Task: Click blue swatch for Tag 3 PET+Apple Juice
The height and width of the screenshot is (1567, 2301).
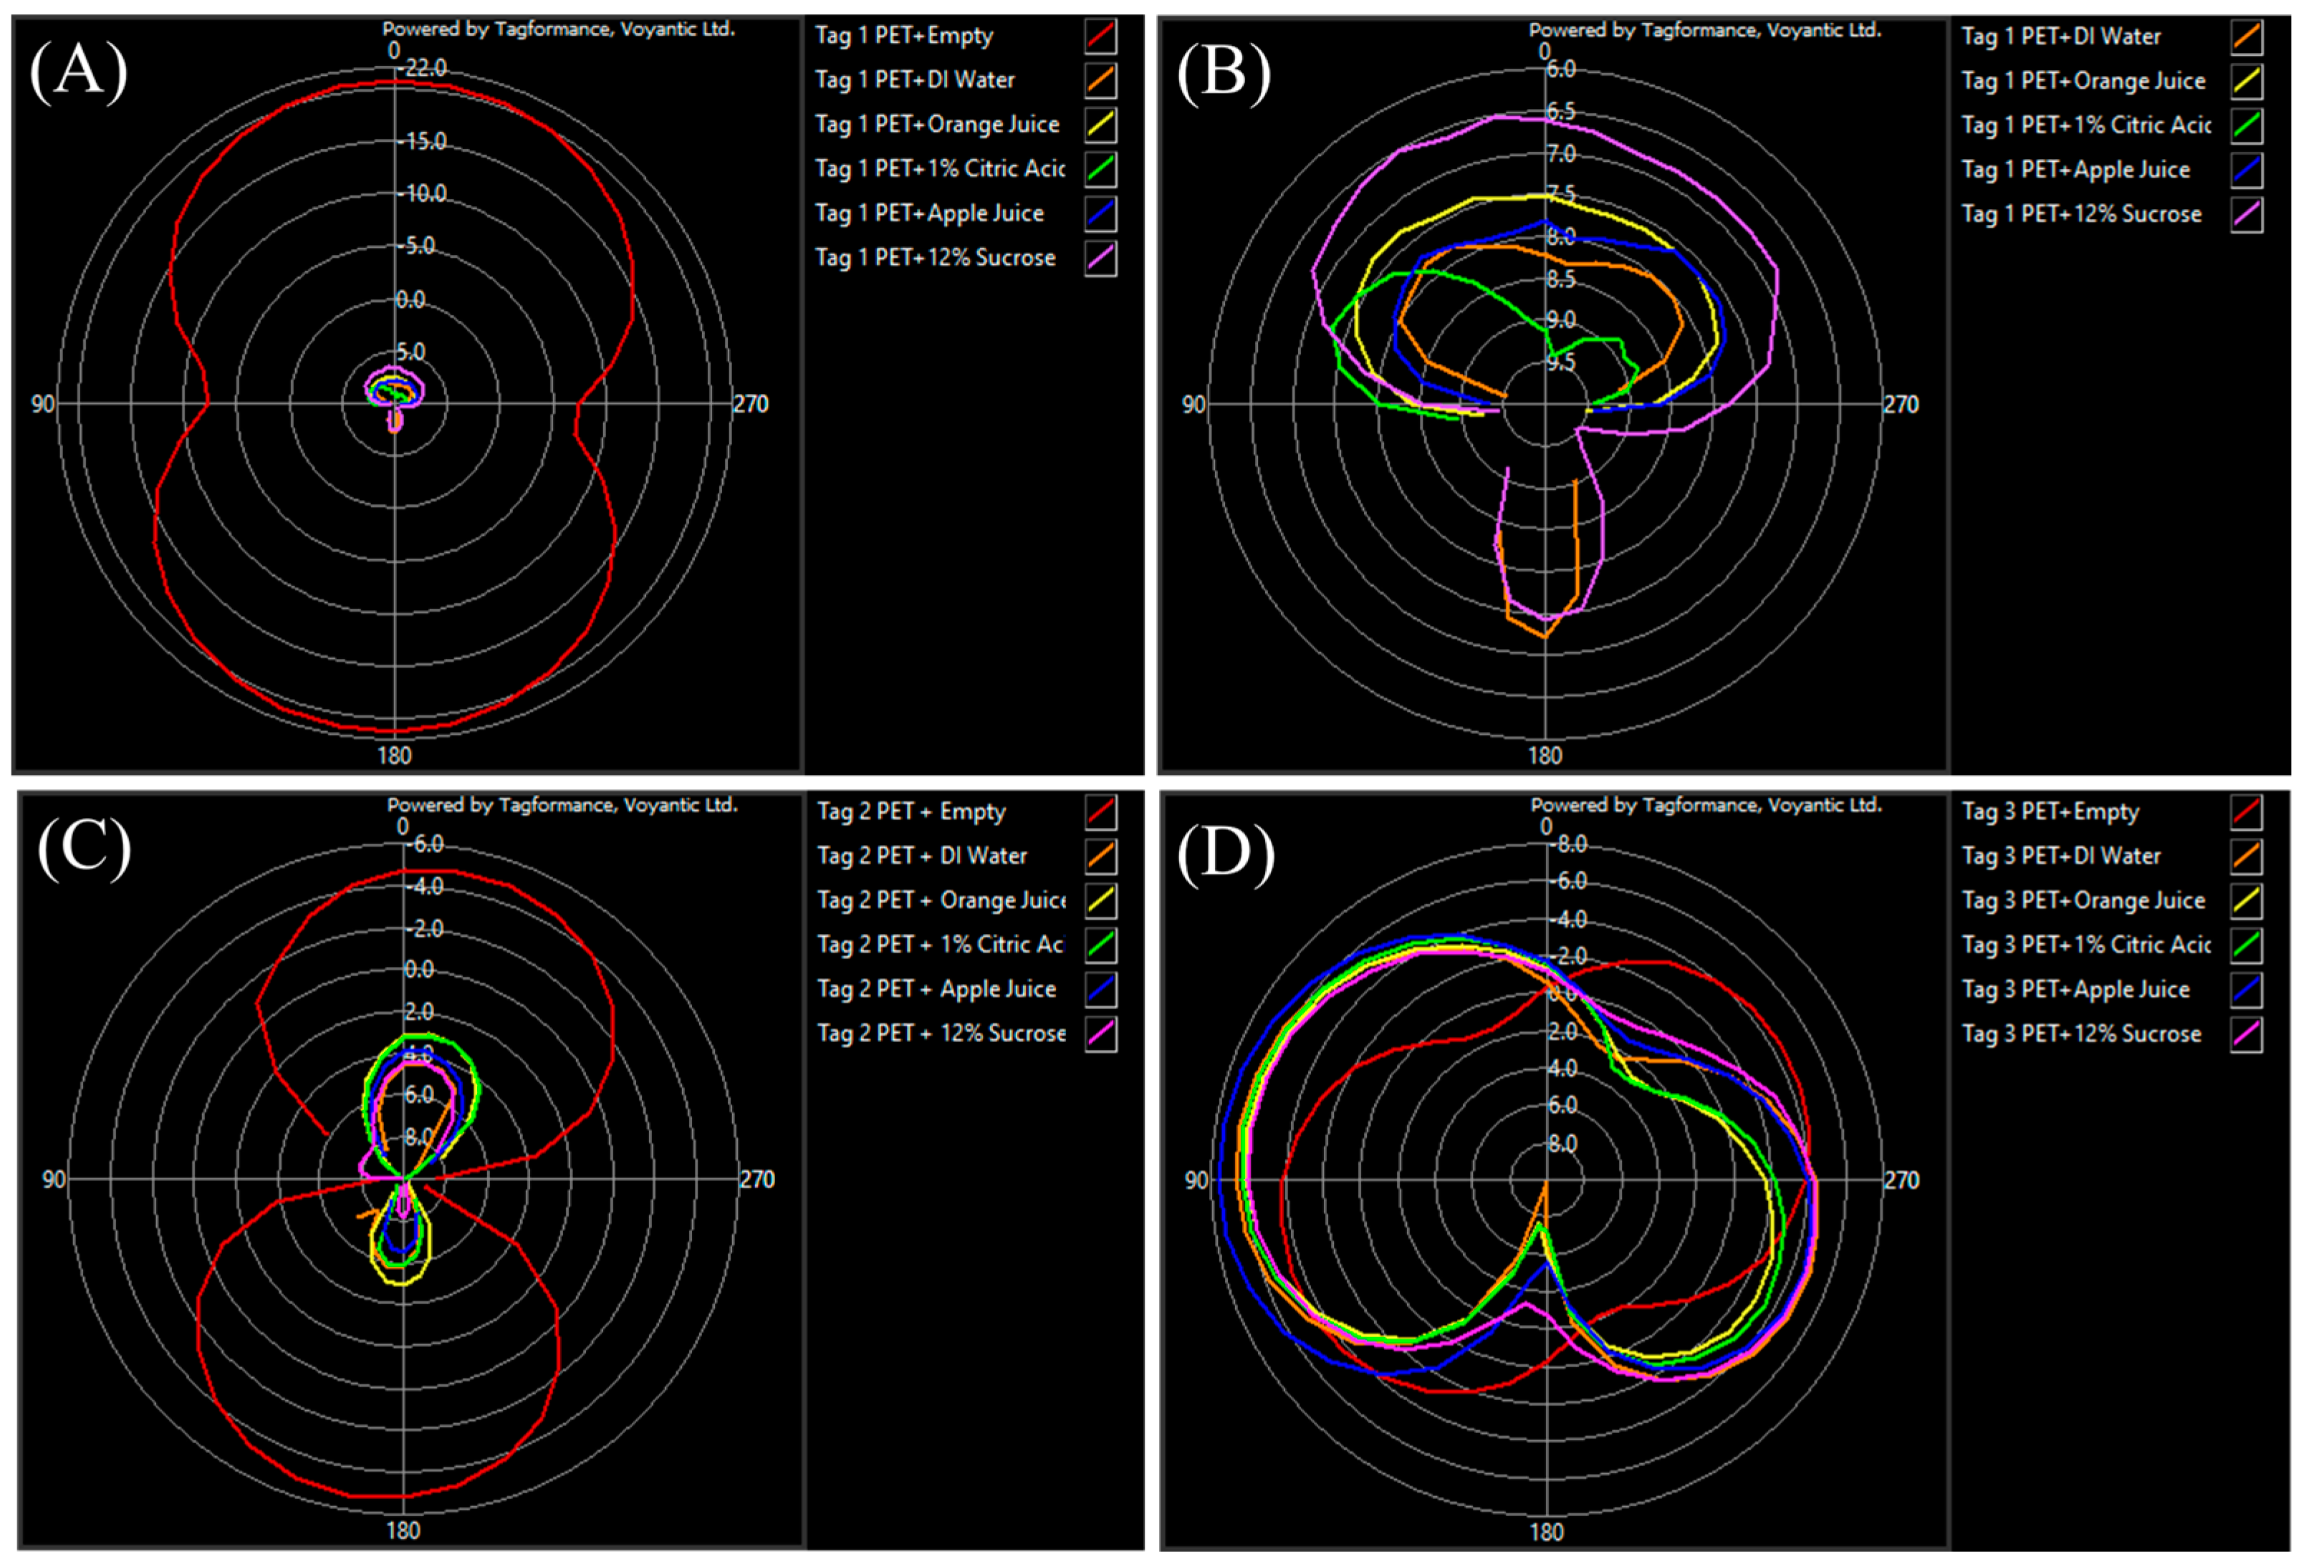Action: pyautogui.click(x=2247, y=990)
